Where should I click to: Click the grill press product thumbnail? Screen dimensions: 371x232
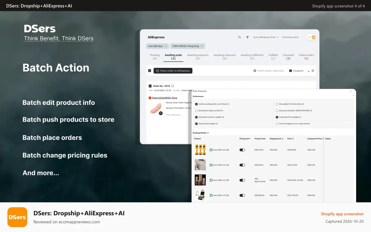[200, 195]
